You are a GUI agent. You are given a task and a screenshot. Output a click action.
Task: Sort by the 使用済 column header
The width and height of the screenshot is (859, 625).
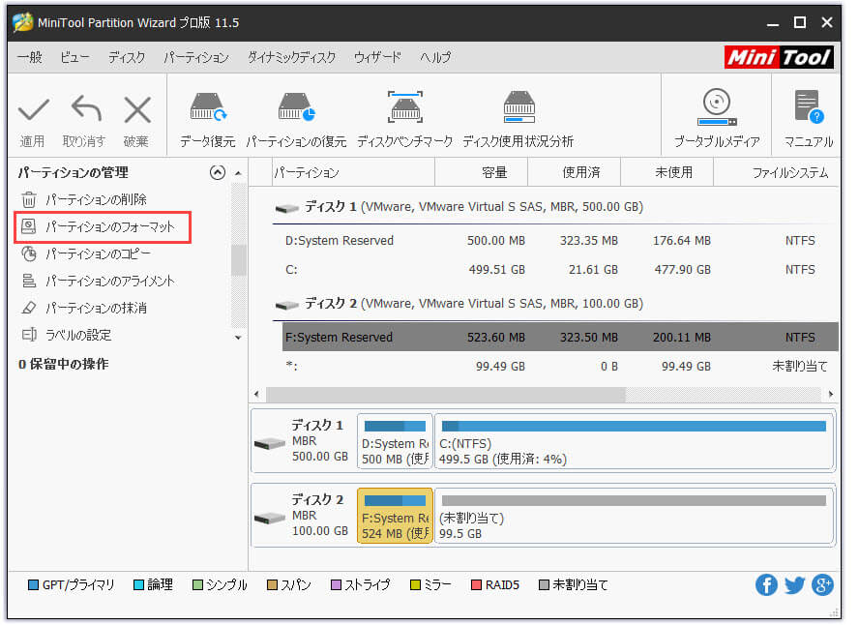[x=575, y=172]
